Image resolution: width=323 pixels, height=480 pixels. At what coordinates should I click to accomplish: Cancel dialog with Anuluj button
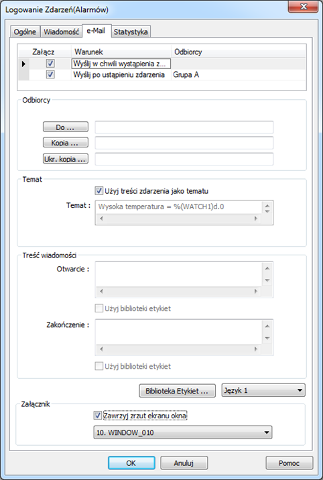184,463
